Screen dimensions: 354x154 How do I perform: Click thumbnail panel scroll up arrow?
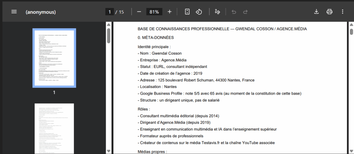point(109,25)
